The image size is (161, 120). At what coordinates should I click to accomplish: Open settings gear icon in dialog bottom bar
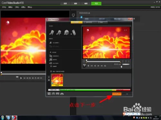tap(53, 94)
